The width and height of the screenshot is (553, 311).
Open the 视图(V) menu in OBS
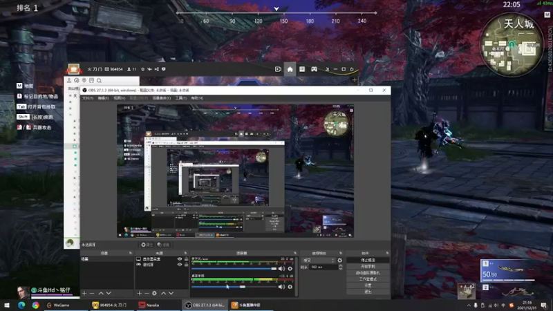[119, 98]
